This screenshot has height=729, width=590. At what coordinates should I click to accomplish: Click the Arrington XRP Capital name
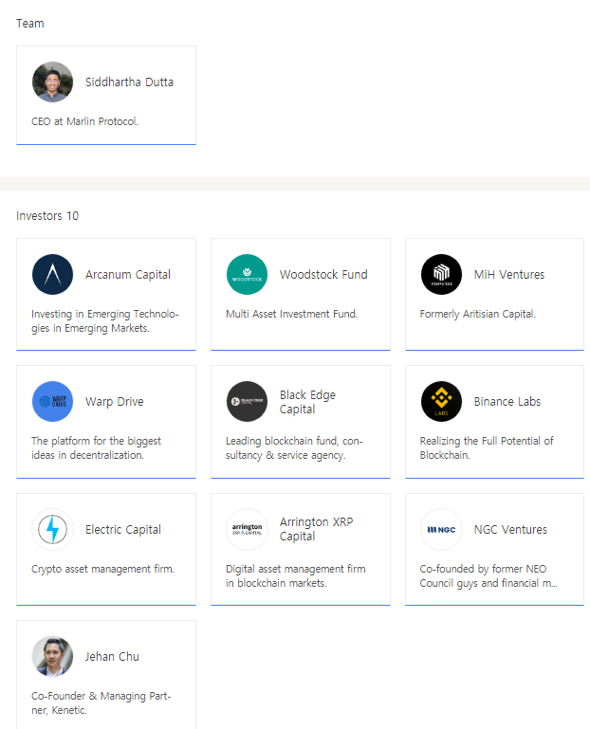click(317, 529)
